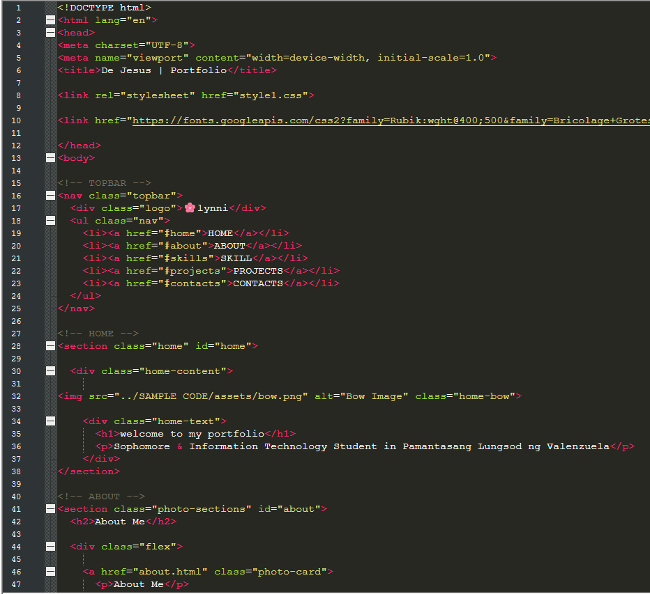
Task: Click the "home-bow" class value
Action: coord(484,396)
